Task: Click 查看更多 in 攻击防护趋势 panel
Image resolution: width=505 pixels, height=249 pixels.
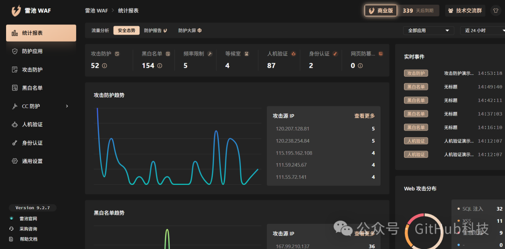Action: tap(365, 116)
